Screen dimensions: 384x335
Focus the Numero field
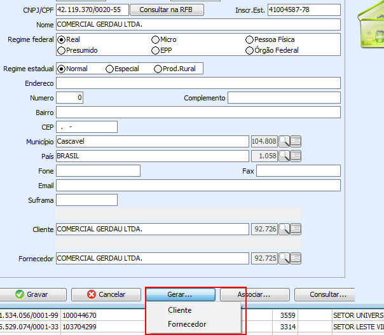click(69, 98)
